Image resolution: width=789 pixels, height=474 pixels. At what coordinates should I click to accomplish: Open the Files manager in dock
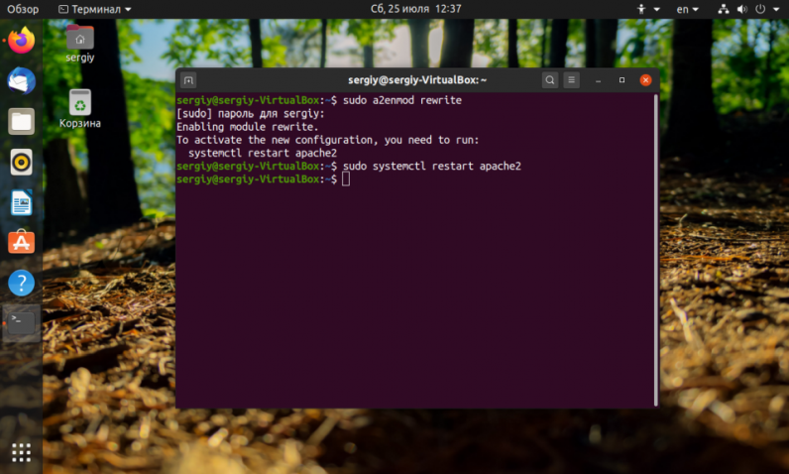coord(21,121)
